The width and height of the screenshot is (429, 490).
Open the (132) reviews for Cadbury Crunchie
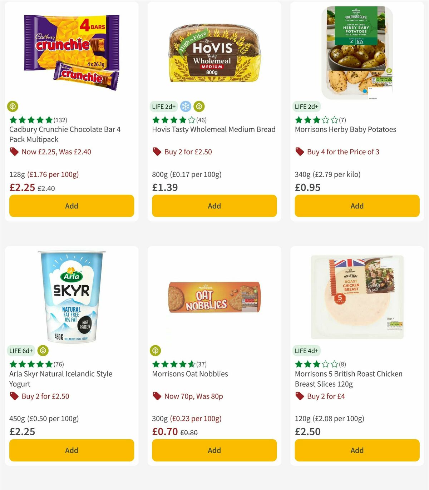pyautogui.click(x=61, y=120)
